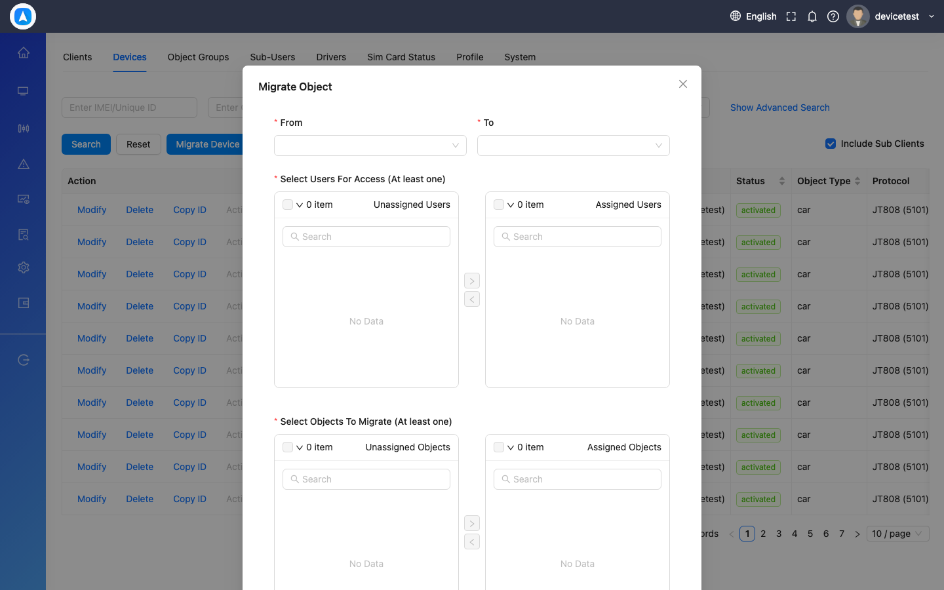Click the globe language icon
Viewport: 944px width, 590px height.
(736, 16)
